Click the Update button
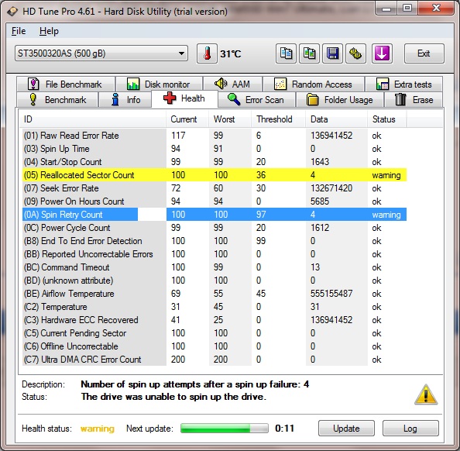460x451 pixels. pyautogui.click(x=346, y=428)
